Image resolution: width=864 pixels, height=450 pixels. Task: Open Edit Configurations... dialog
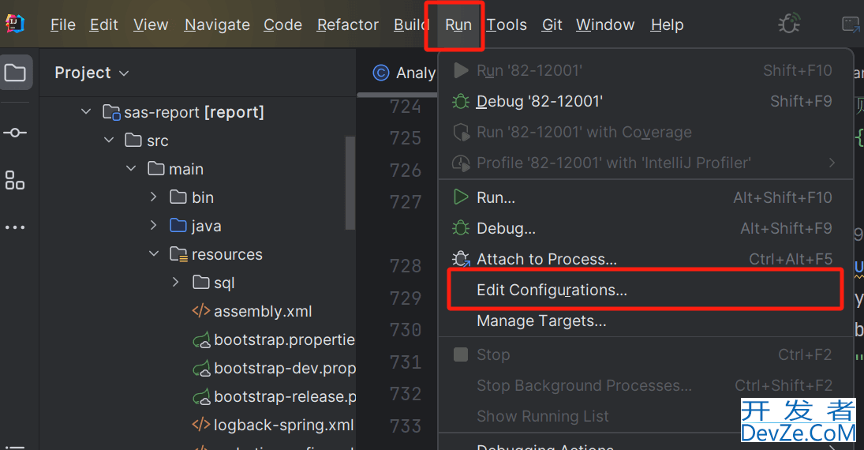pos(552,290)
